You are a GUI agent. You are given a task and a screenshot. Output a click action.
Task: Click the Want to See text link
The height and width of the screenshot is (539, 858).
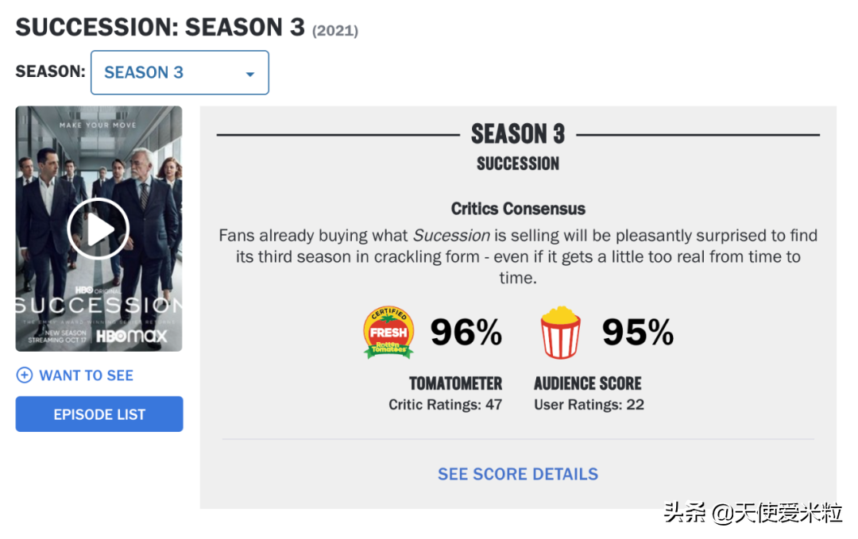click(86, 375)
